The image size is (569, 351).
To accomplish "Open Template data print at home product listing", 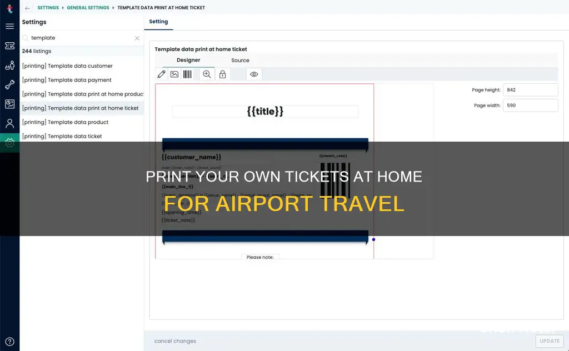I will coord(82,94).
